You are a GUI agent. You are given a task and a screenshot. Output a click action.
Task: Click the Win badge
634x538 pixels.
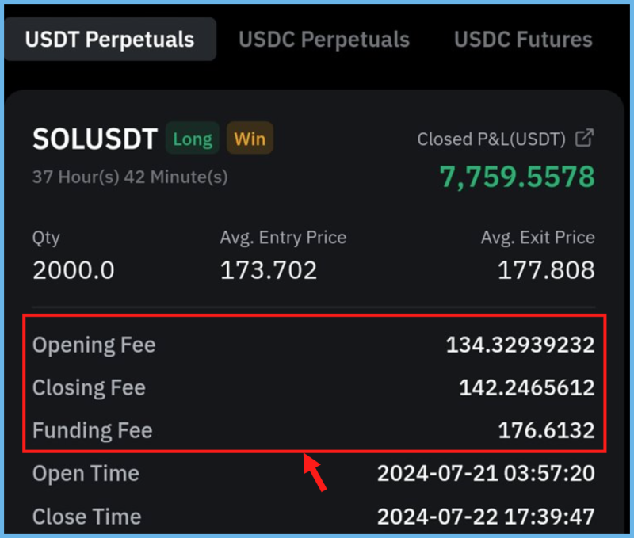click(x=250, y=138)
